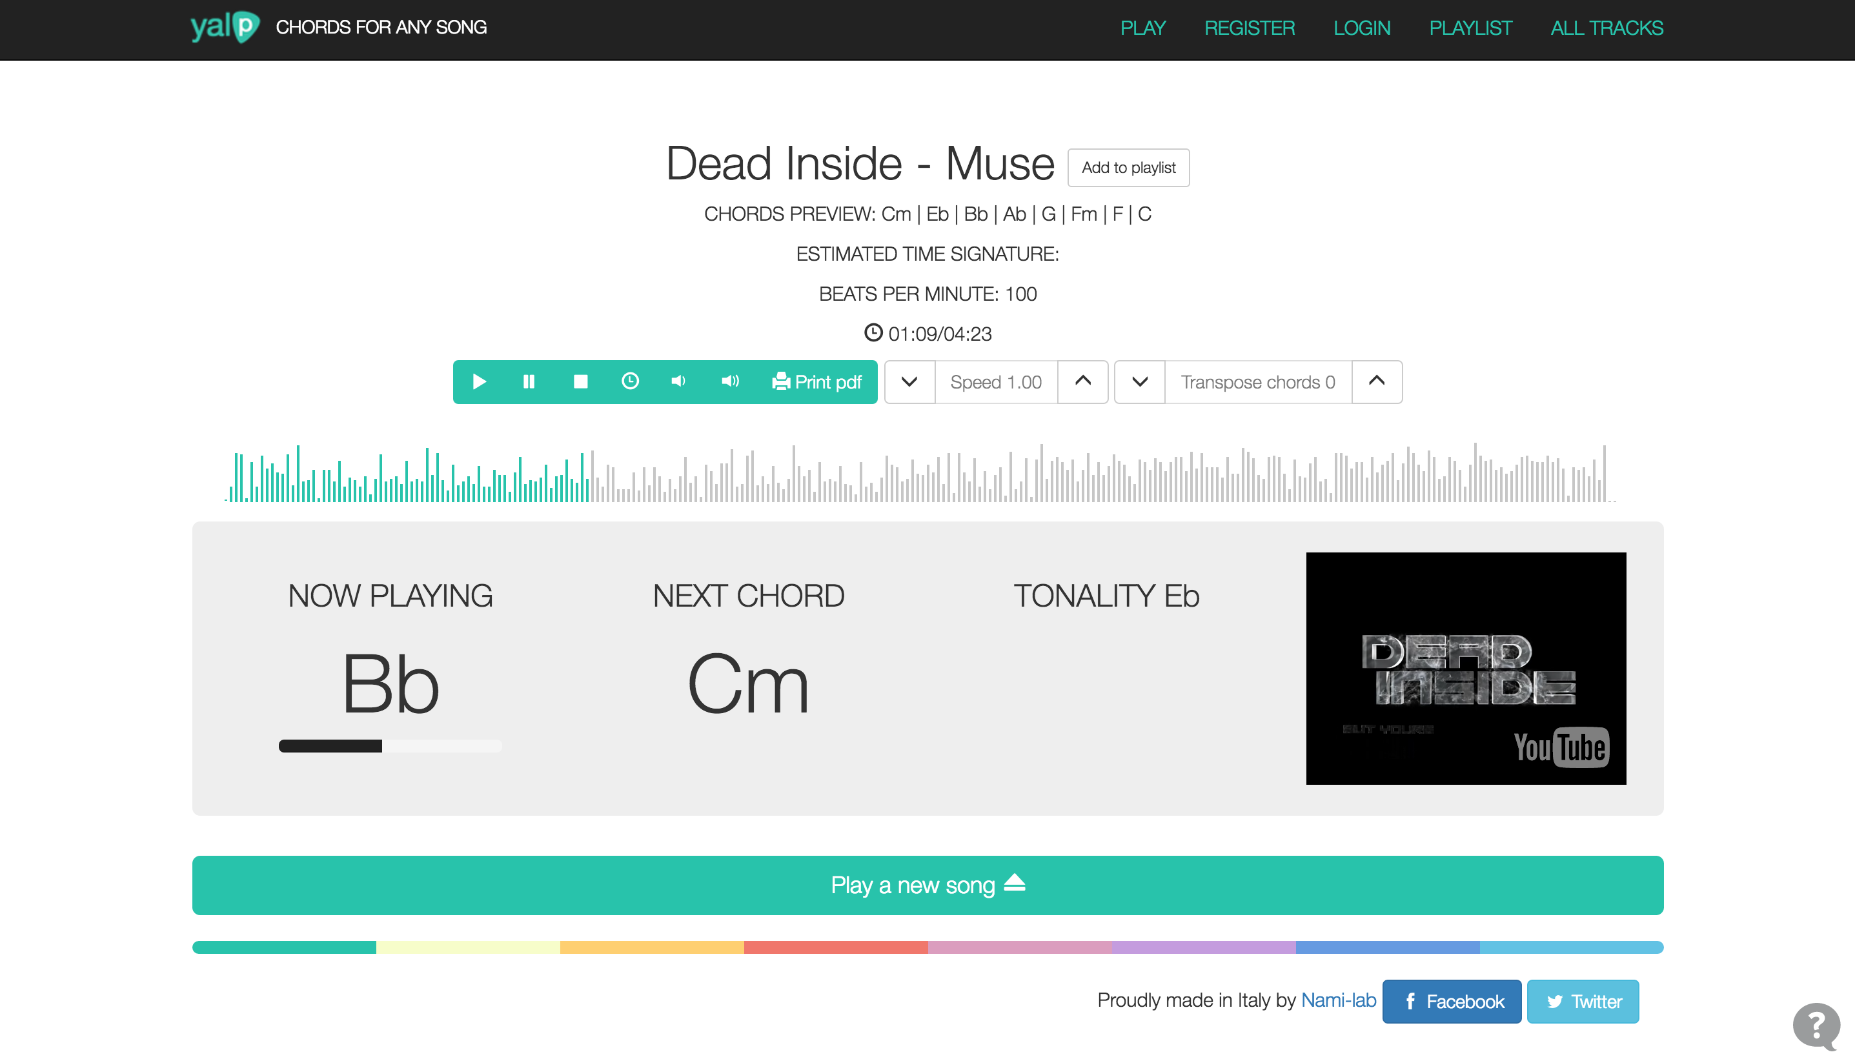Raise the volume with the loud speaker icon
The height and width of the screenshot is (1061, 1855).
point(729,382)
